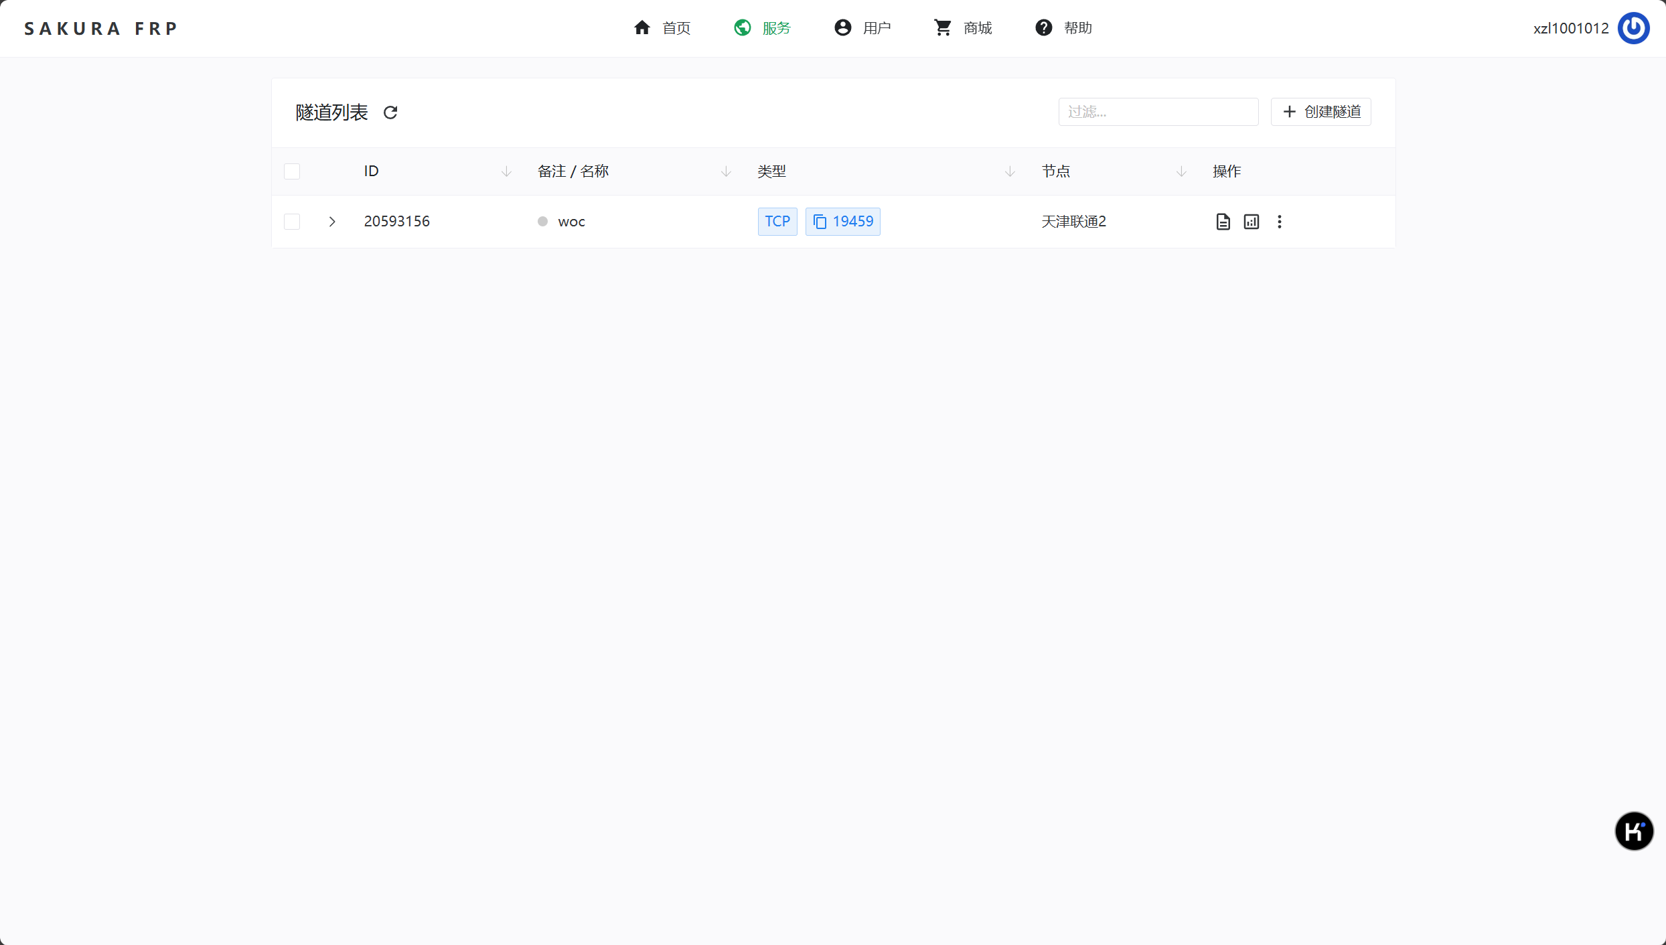Open the 服务 menu
The image size is (1666, 945).
(x=763, y=28)
